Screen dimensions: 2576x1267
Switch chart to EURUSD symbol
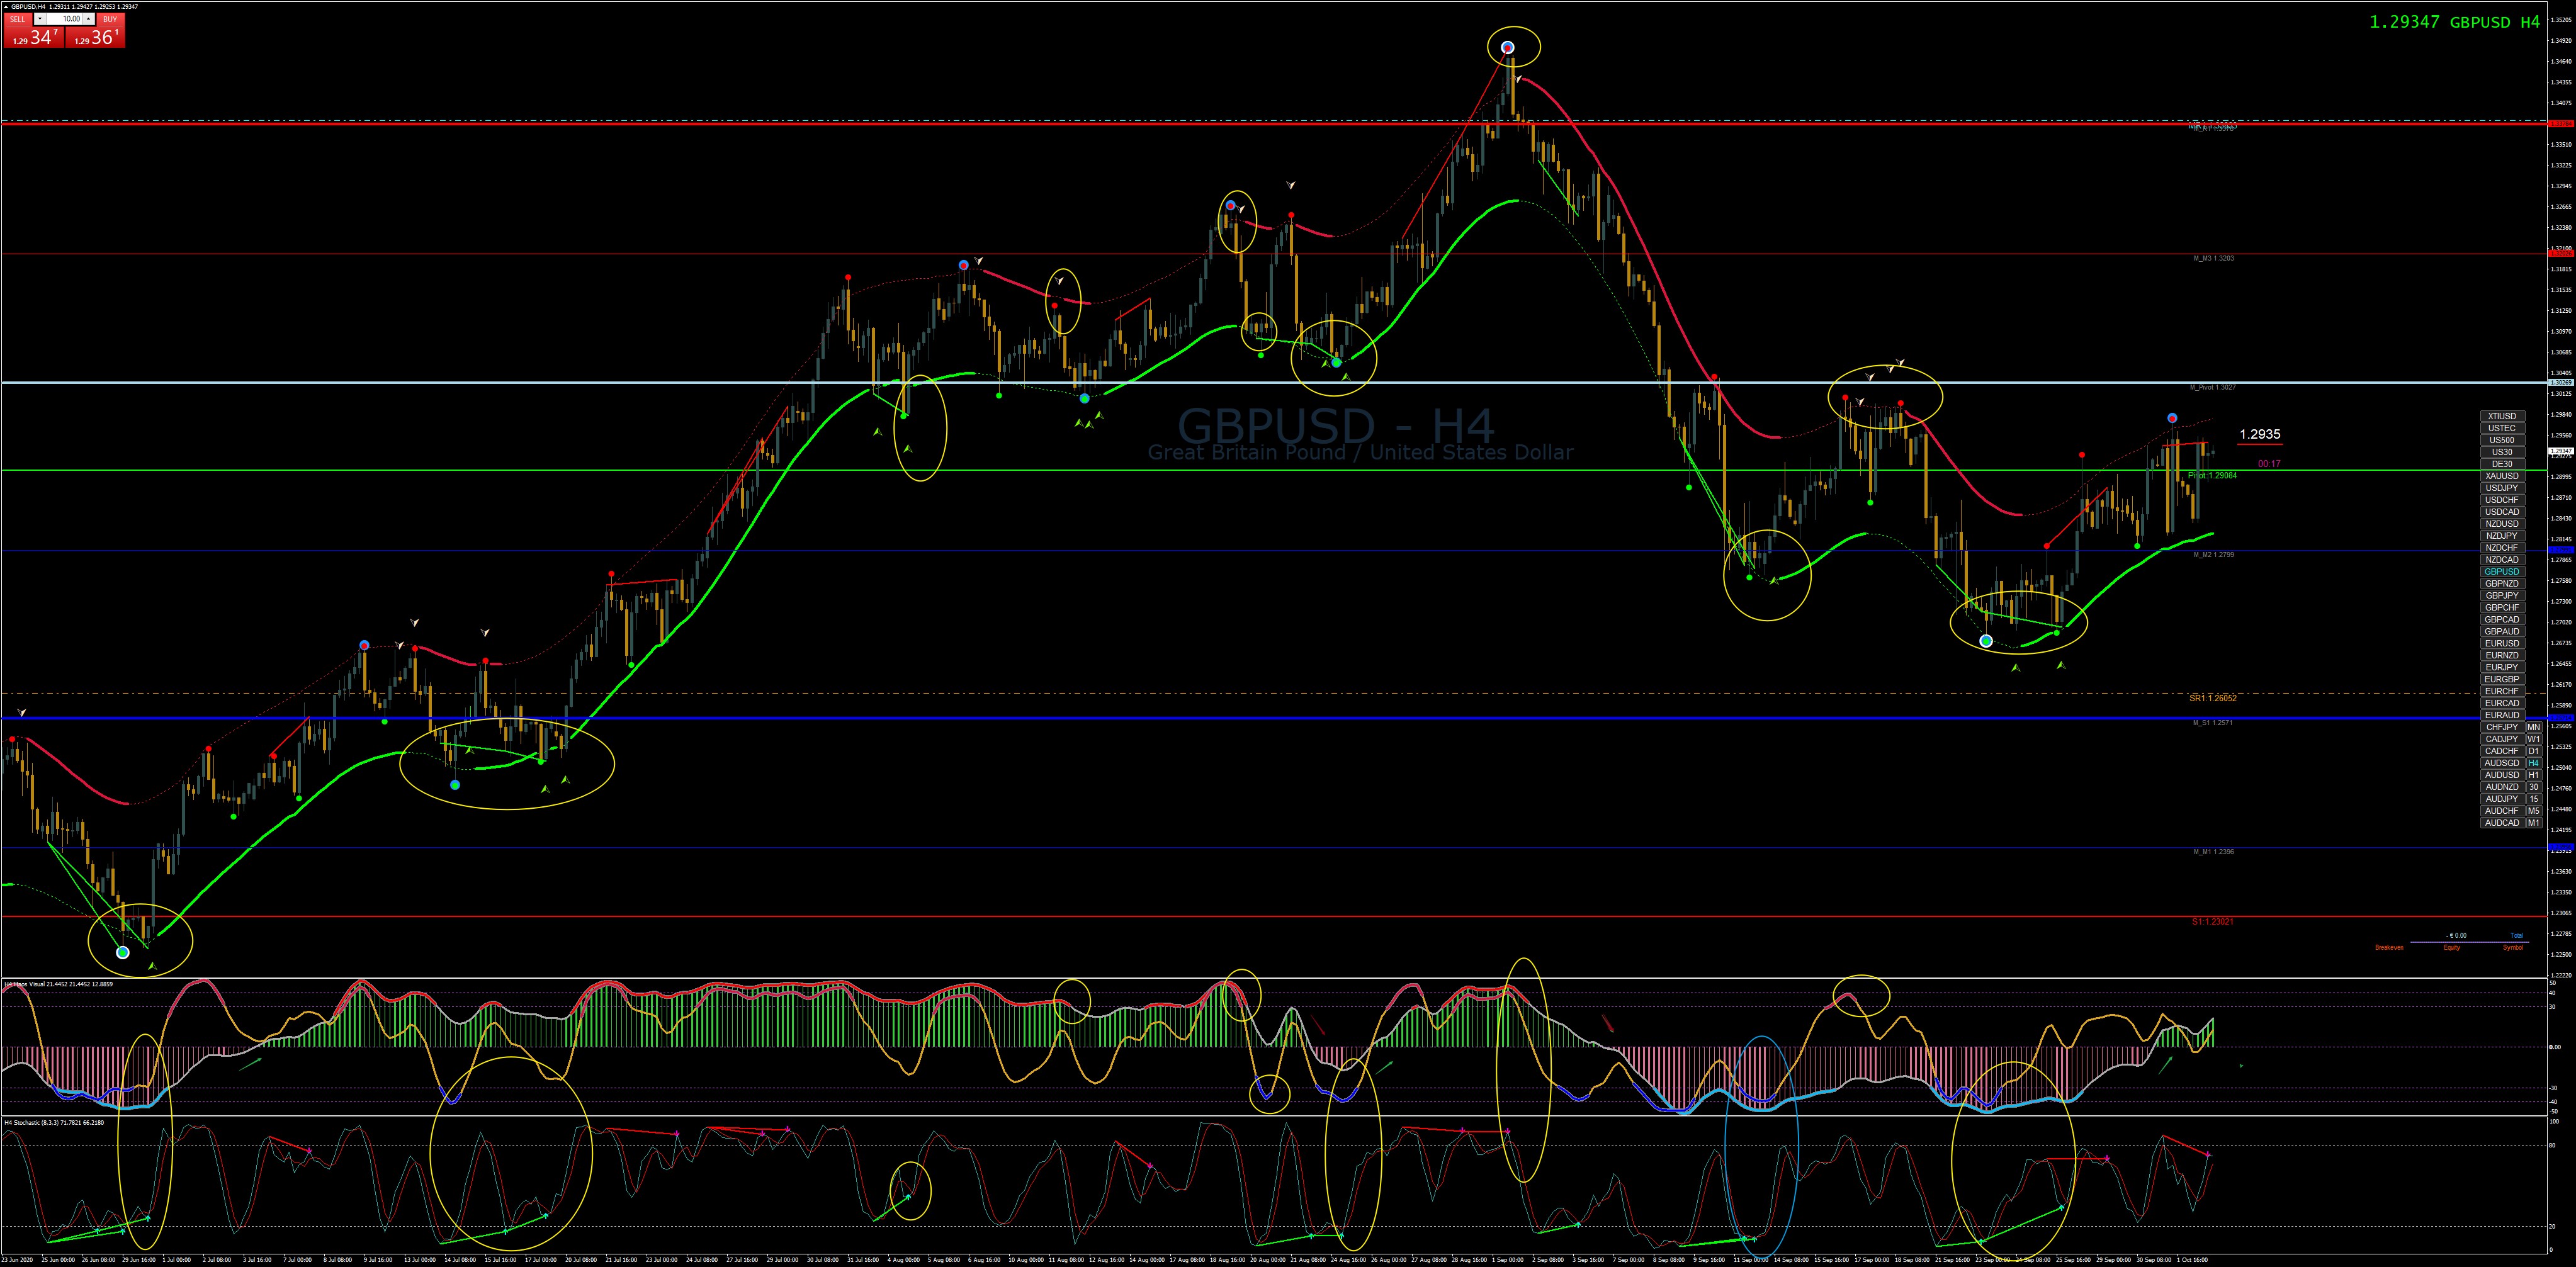click(2503, 643)
